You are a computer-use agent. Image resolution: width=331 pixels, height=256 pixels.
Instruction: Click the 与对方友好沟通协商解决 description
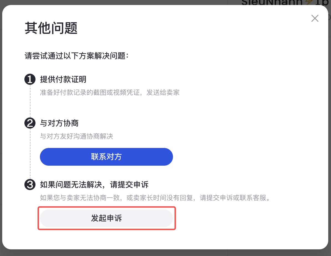point(77,136)
